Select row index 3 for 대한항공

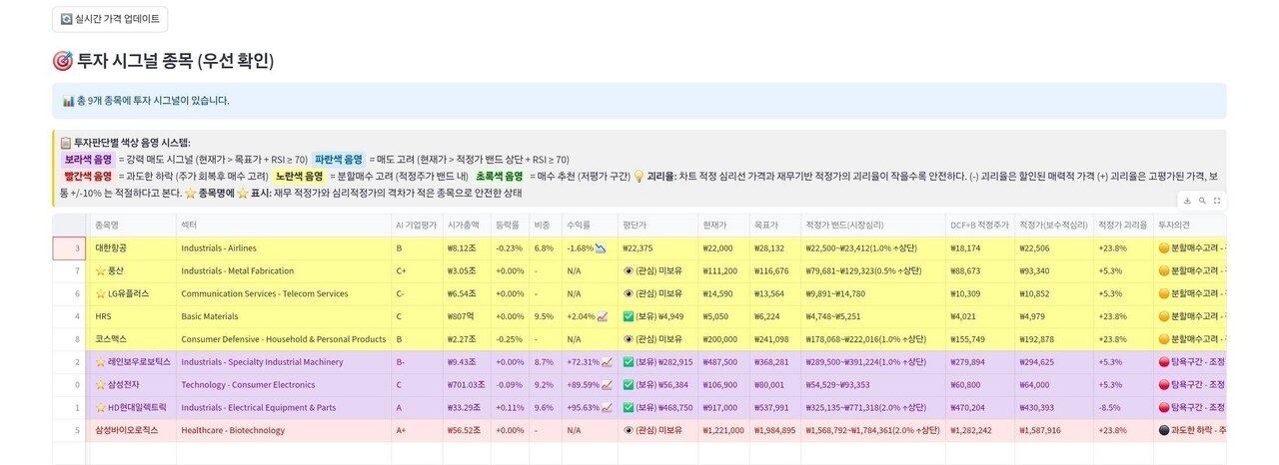(70, 248)
